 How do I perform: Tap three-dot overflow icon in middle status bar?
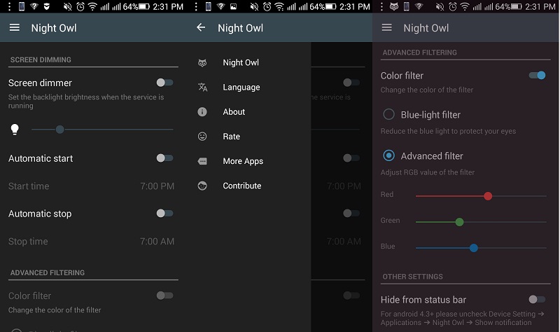point(196,6)
